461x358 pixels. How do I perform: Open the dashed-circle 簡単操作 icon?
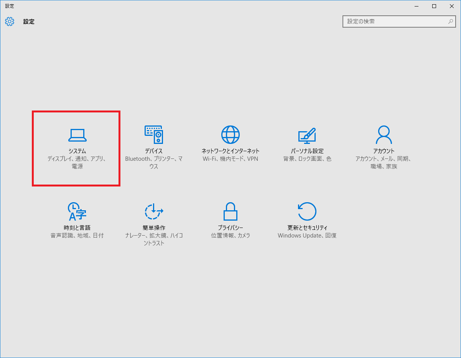(153, 211)
